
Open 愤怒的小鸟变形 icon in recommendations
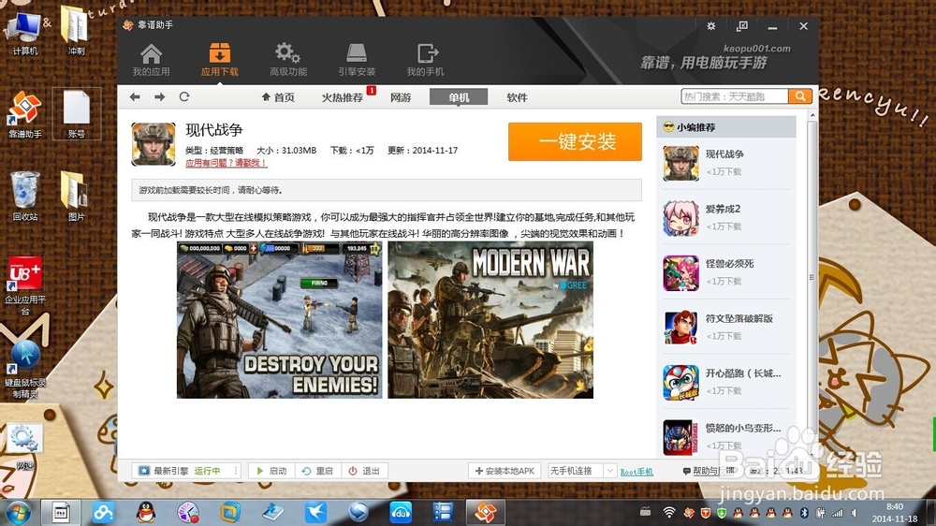[x=680, y=437]
